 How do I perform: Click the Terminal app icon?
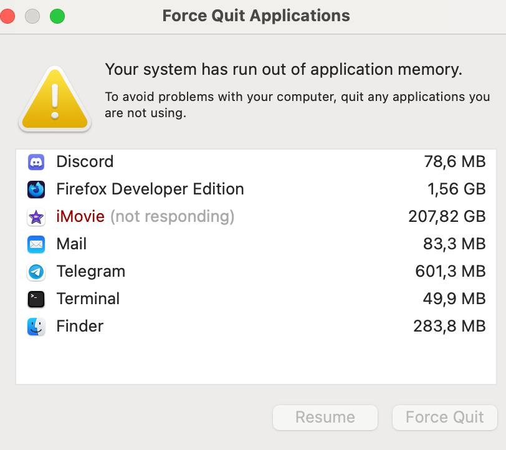point(36,299)
